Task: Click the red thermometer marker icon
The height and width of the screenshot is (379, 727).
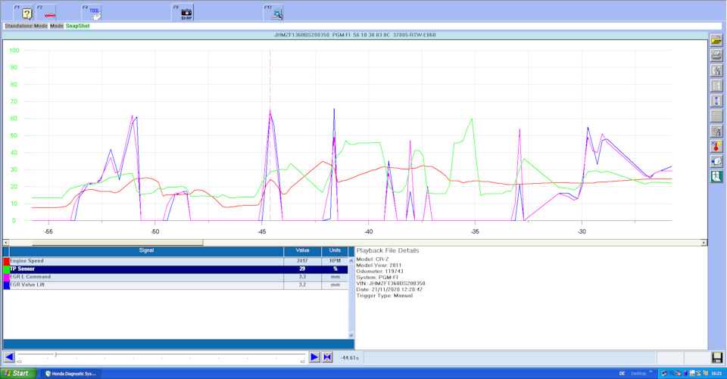Action: tap(716, 147)
